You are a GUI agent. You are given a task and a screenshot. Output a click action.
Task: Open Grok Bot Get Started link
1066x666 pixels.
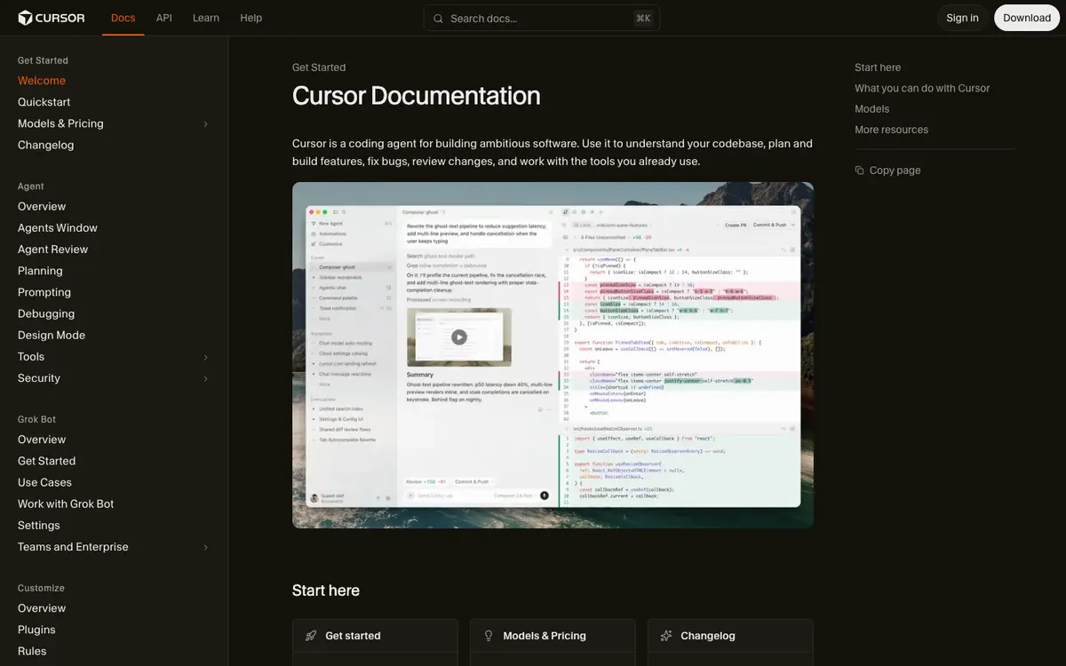click(46, 461)
